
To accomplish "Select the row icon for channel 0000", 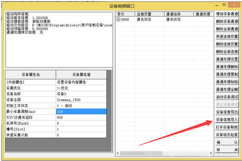I will pyautogui.click(x=118, y=20).
